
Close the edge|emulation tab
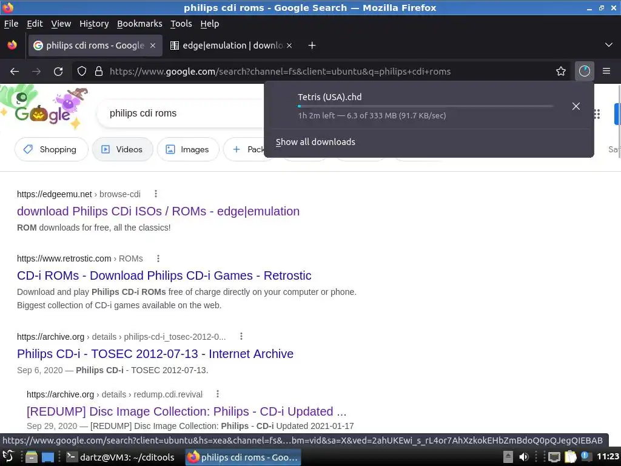coord(289,46)
